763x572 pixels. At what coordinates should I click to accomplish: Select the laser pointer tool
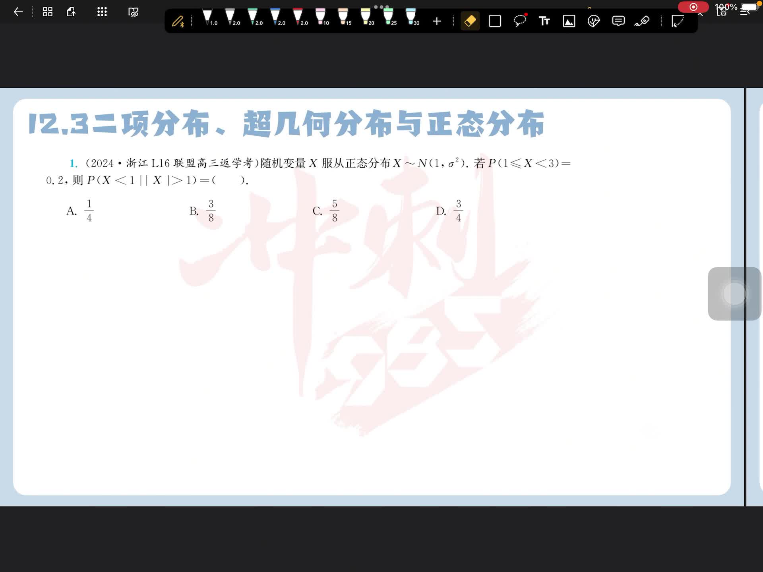tap(642, 21)
